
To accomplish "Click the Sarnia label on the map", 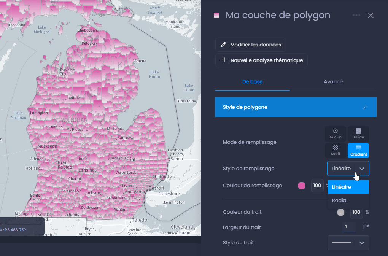I will (x=177, y=159).
